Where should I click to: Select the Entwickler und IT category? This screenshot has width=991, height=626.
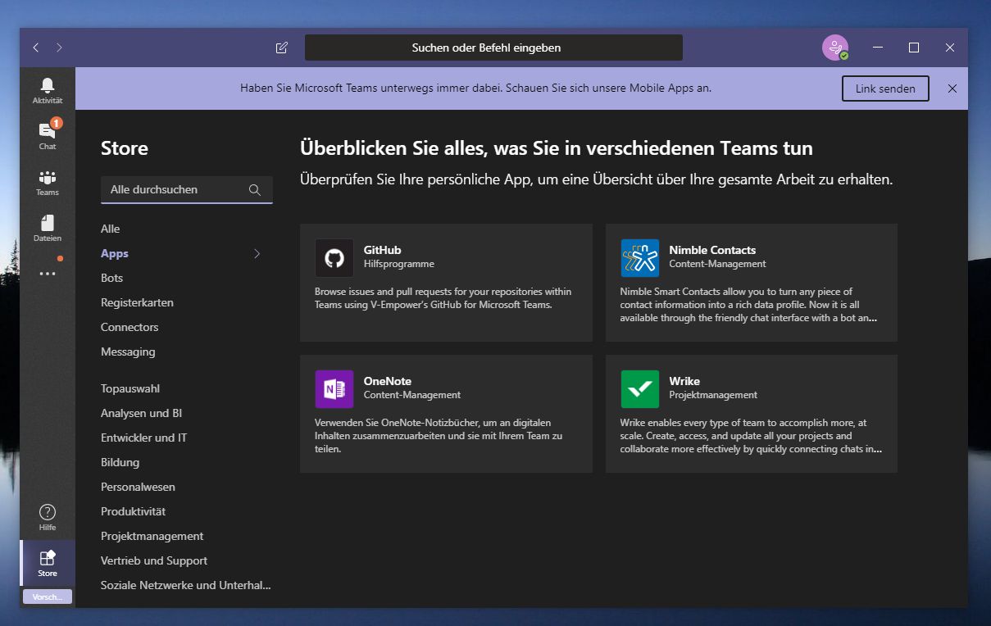coord(143,438)
